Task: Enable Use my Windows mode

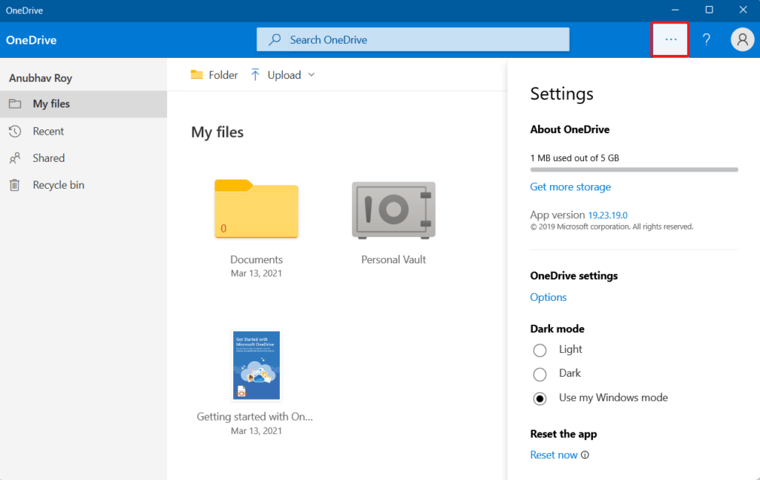Action: pos(540,398)
